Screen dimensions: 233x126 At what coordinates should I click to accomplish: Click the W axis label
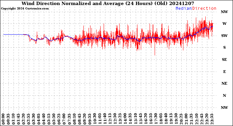(x=224, y=24)
